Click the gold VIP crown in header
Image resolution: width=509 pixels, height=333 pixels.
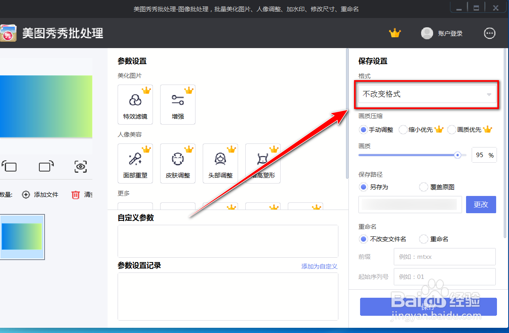[395, 33]
